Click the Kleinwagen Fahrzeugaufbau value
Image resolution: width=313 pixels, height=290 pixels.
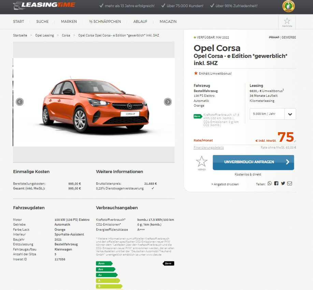[63, 249]
